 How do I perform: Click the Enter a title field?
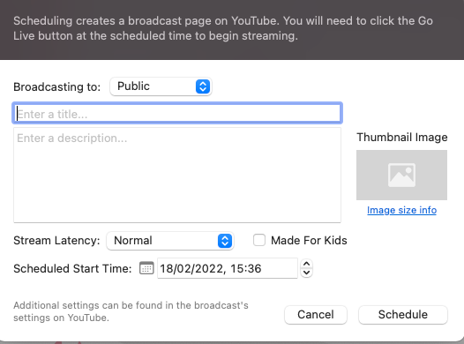coord(177,113)
